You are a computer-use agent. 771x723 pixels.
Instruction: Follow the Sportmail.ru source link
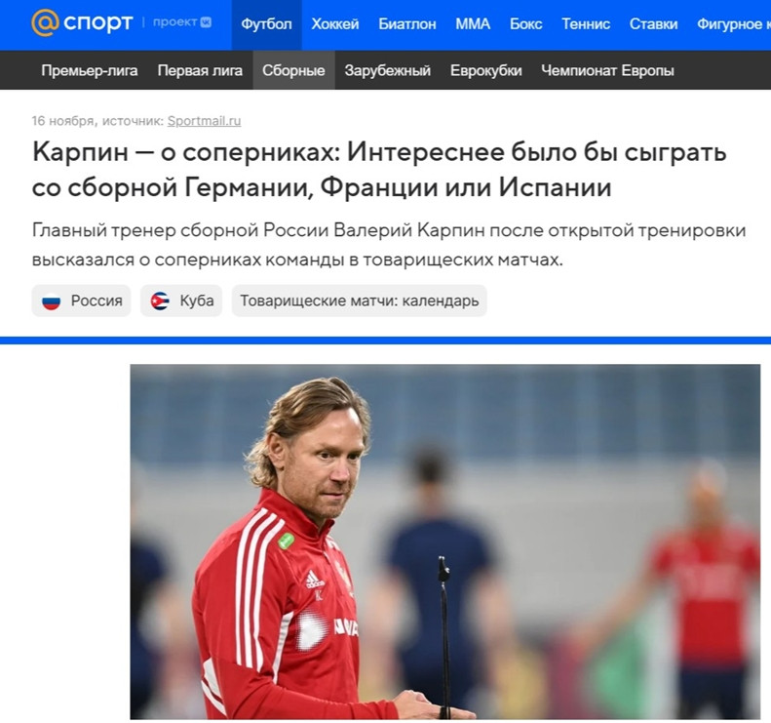(204, 121)
